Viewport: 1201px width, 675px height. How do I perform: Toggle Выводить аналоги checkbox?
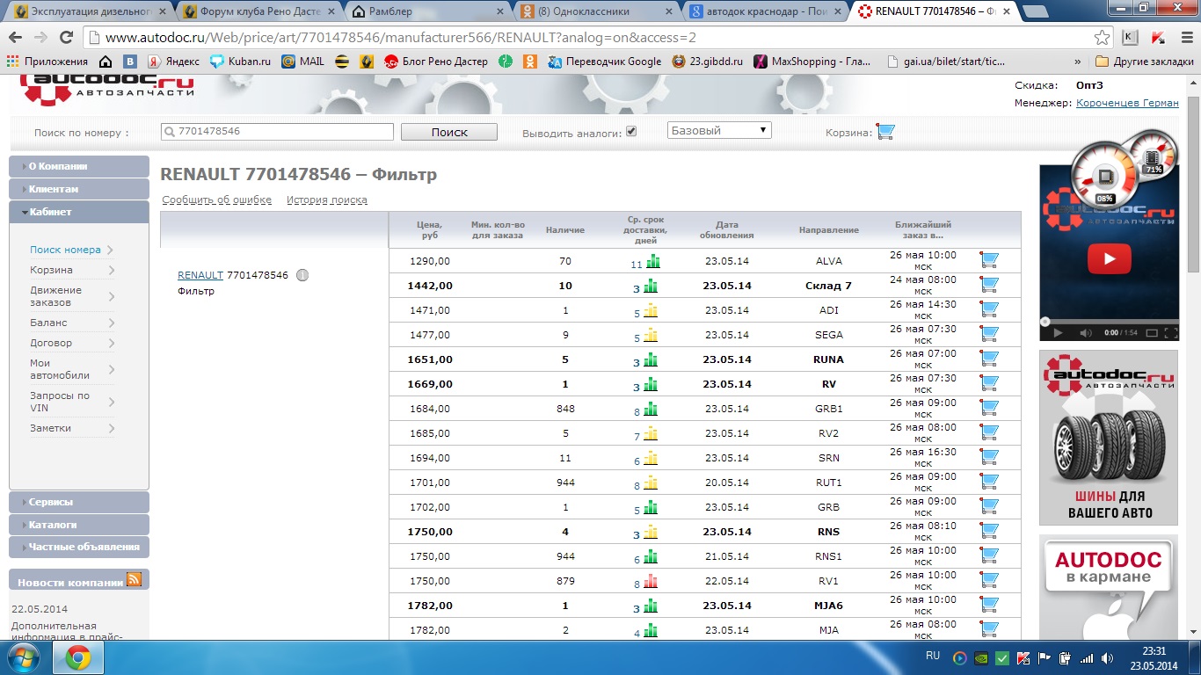pyautogui.click(x=631, y=132)
